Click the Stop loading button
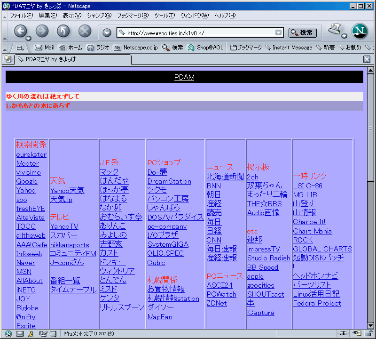The height and width of the screenshot is (339, 376). [x=85, y=31]
